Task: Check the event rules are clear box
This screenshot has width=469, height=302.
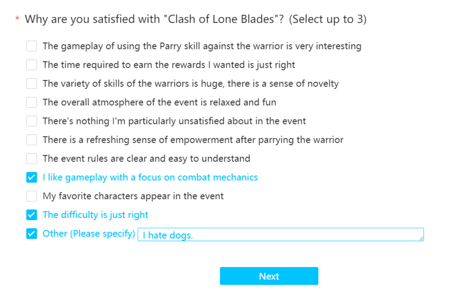Action: (32, 159)
